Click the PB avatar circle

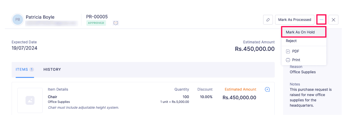point(18,20)
